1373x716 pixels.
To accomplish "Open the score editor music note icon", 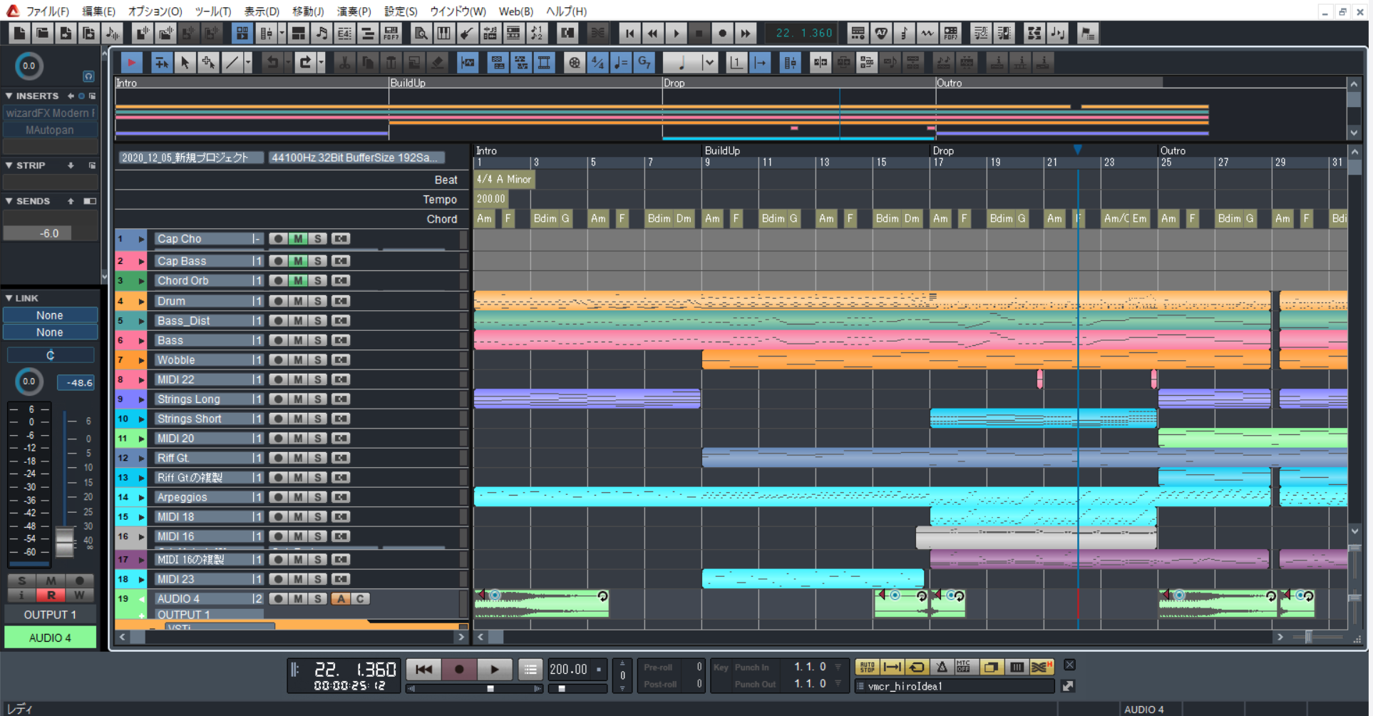I will [322, 34].
